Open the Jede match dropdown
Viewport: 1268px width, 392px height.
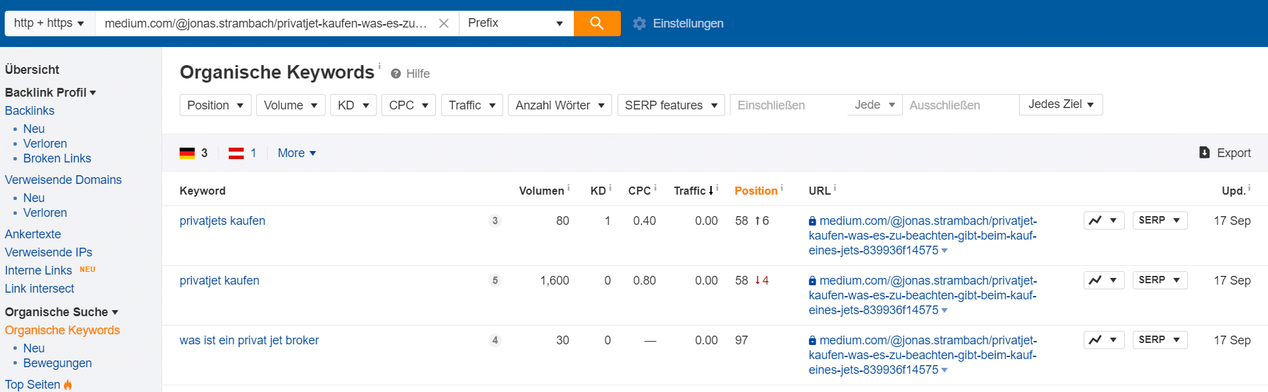point(874,105)
